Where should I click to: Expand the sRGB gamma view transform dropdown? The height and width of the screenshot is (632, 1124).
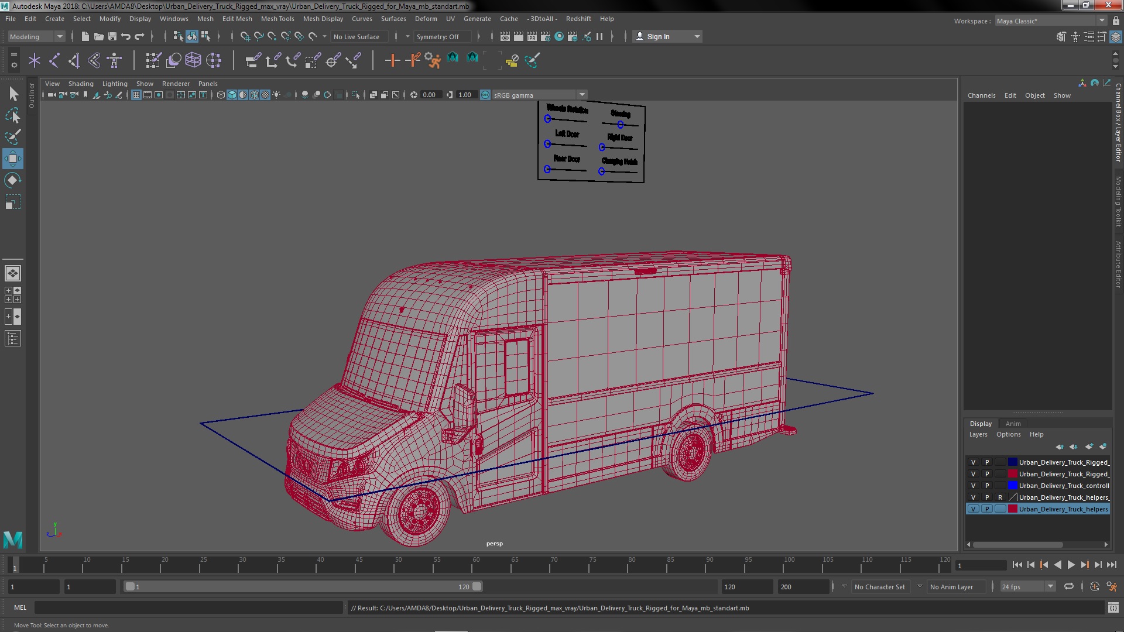pyautogui.click(x=582, y=95)
